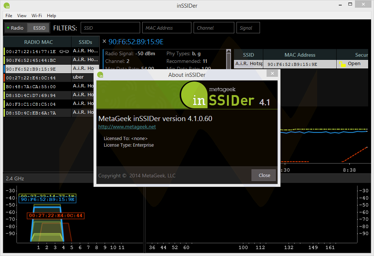Viewport: 374px width, 256px height.
Task: Select radio D8:5D:4C:D7:69:94 row
Action: [49, 95]
